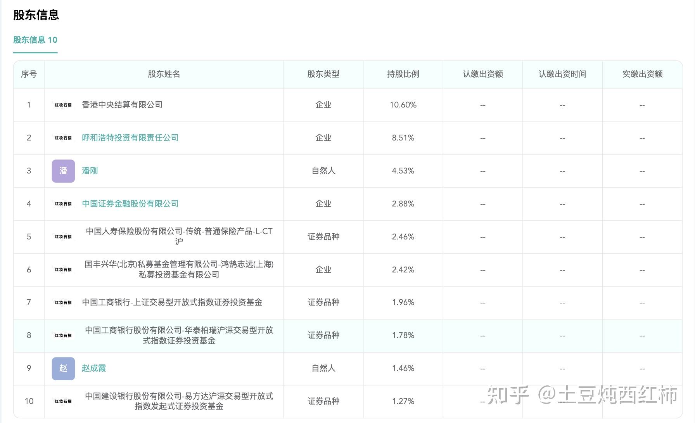Viewport: 695px width, 423px height.
Task: Click the logo beside 中国建设银行 fund entry
Action: click(63, 401)
